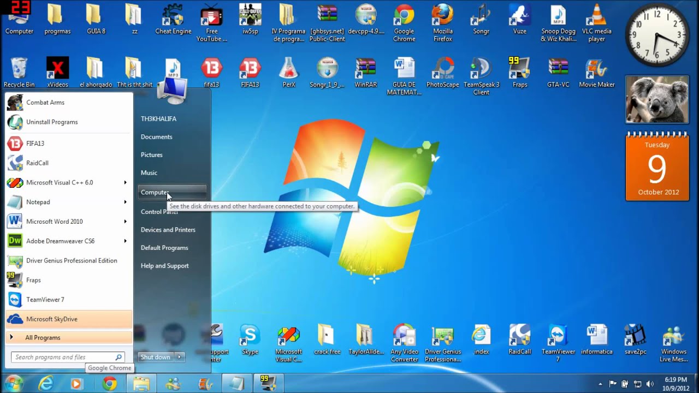The height and width of the screenshot is (393, 699).
Task: Open PhotoScape desktop shortcut
Action: [x=442, y=72]
